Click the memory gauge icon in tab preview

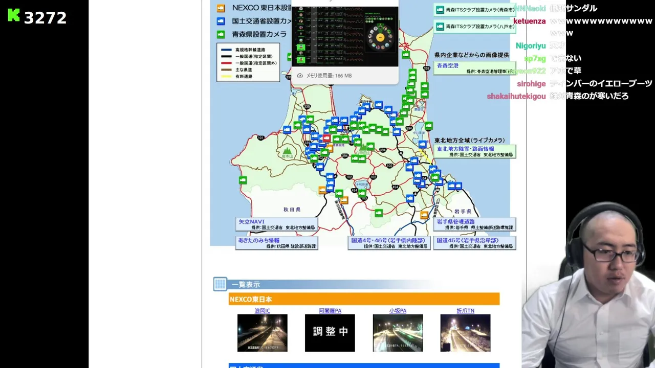point(300,76)
